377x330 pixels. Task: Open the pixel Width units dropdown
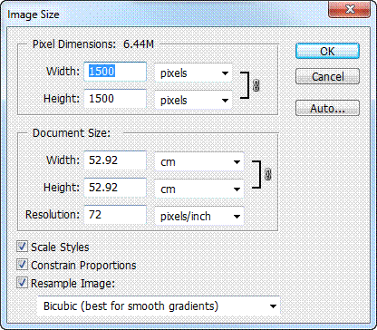(x=193, y=73)
